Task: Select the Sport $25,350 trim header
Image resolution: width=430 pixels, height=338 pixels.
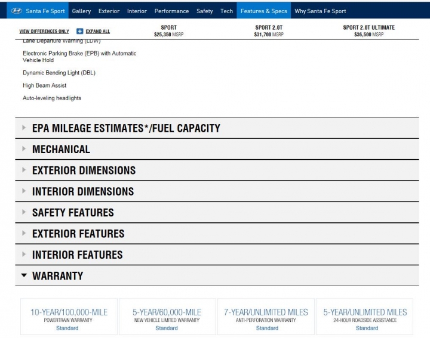Action: [168, 30]
